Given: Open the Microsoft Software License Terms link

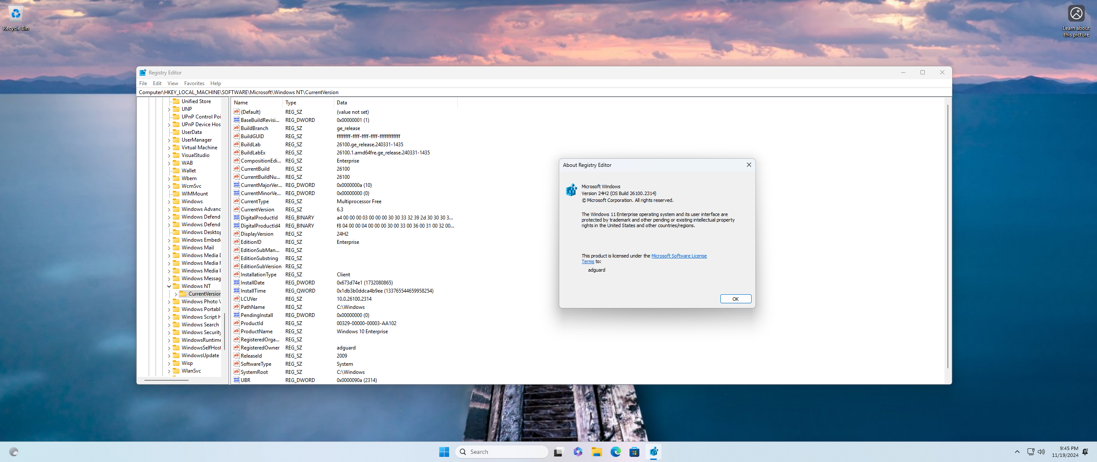Looking at the screenshot, I should (x=679, y=256).
